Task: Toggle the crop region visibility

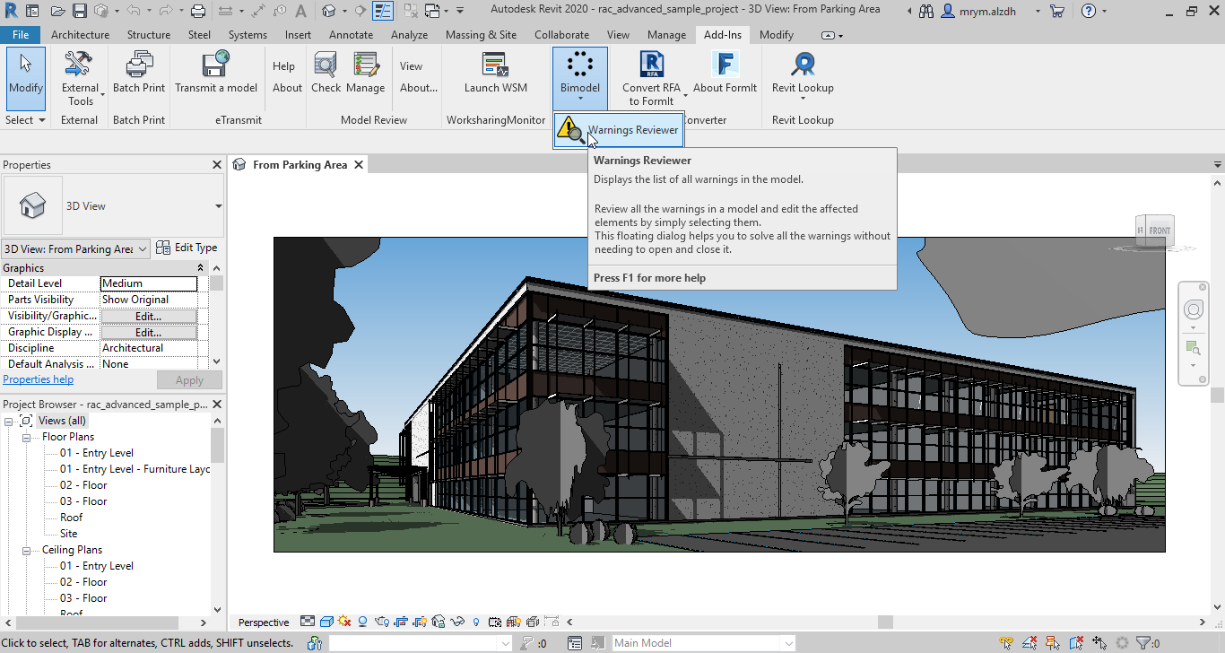Action: pyautogui.click(x=418, y=622)
